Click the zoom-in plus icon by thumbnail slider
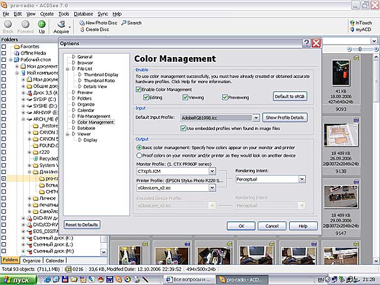Screen dimensions: 380x285 (x=376, y=49)
